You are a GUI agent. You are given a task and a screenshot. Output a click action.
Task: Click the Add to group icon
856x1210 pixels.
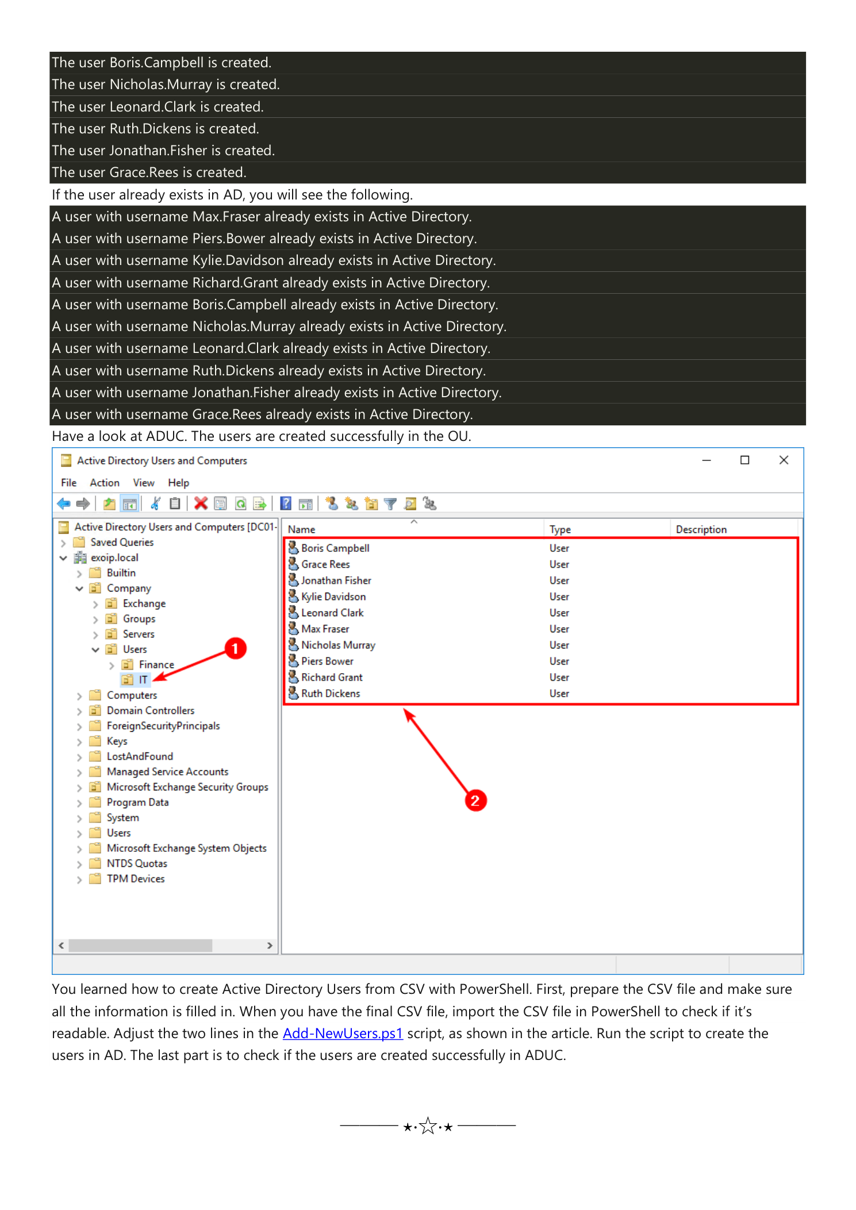pos(430,504)
